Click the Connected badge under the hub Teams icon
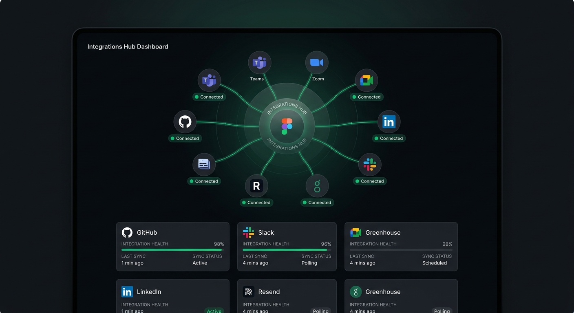This screenshot has width=574, height=313. (x=209, y=97)
